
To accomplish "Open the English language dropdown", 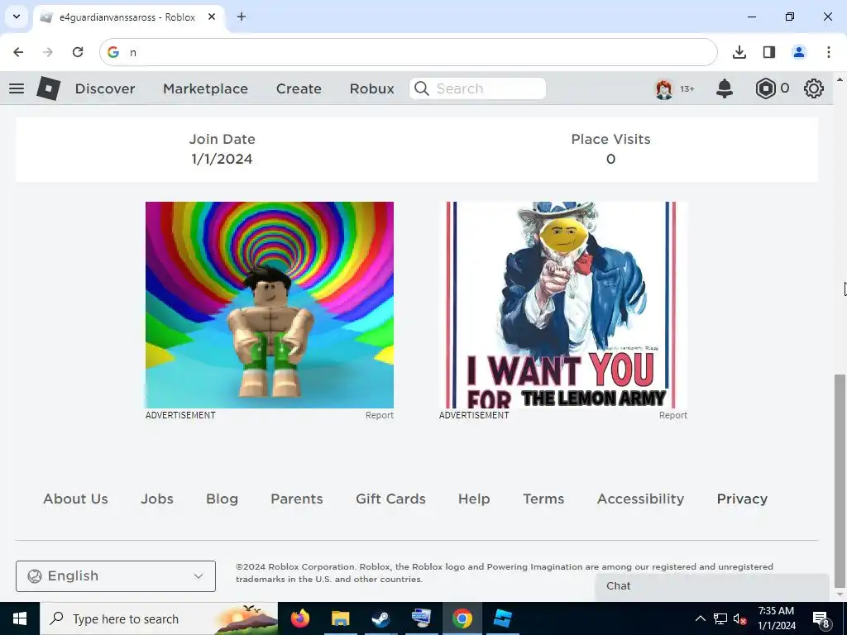I will 116,576.
